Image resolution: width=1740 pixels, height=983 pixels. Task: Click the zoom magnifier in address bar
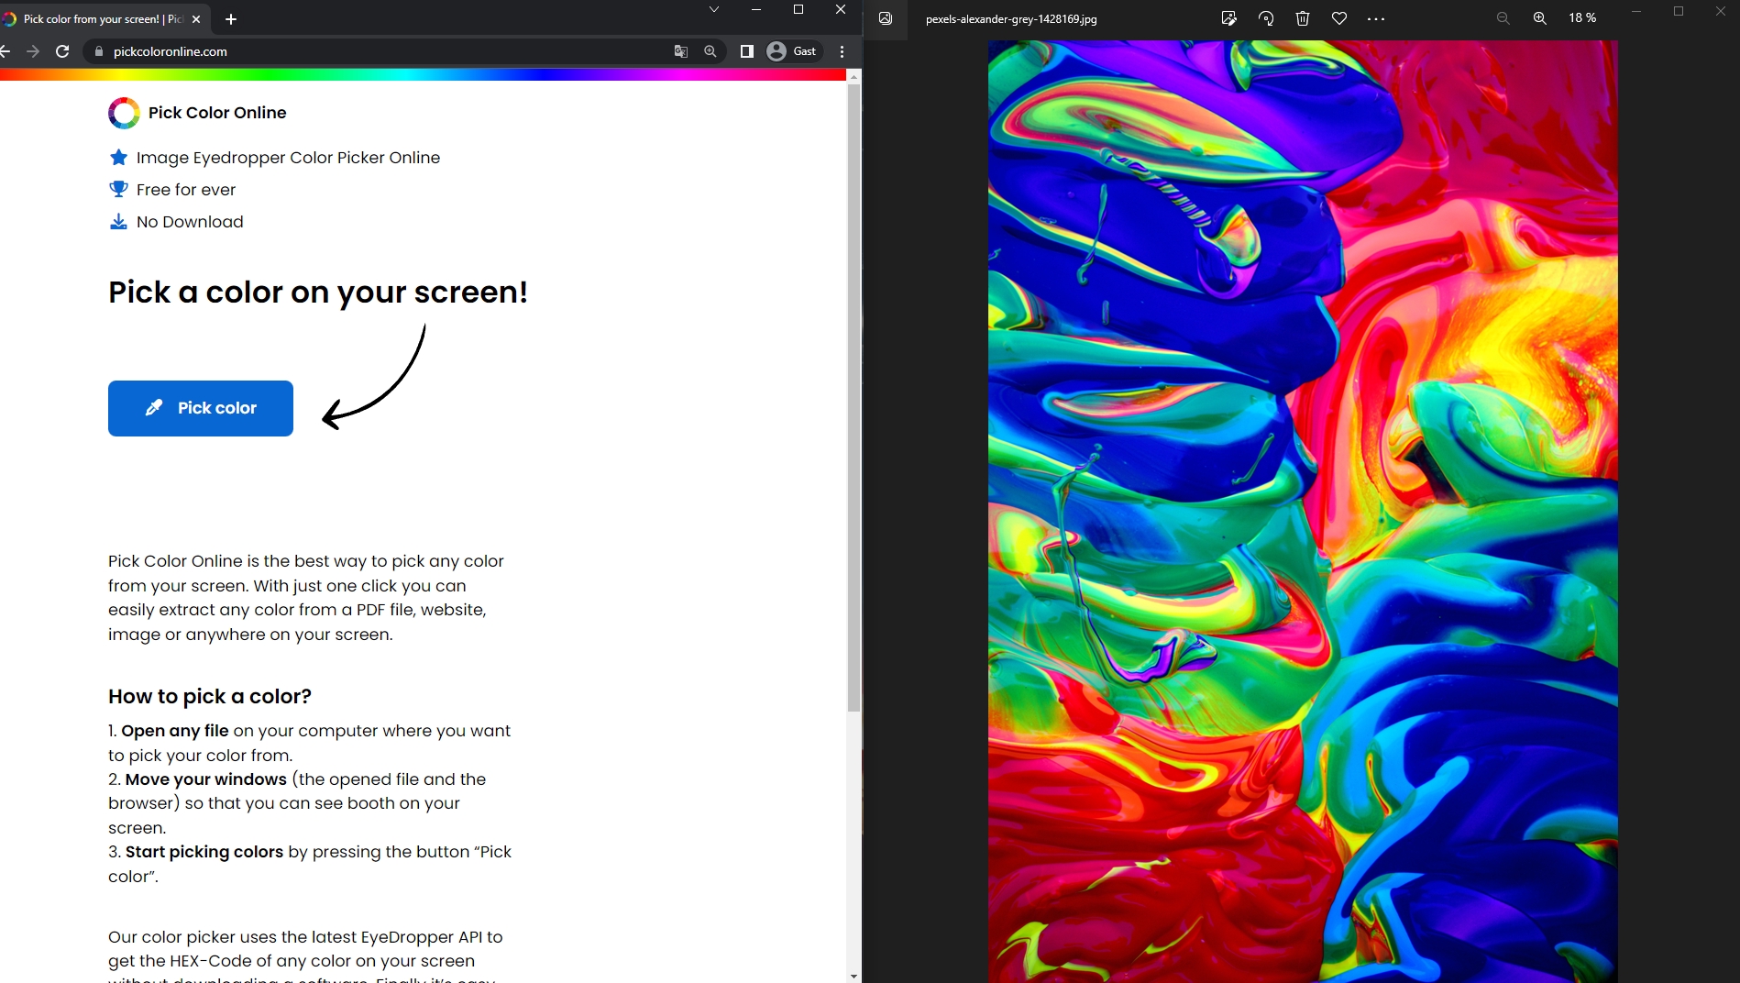(x=710, y=51)
